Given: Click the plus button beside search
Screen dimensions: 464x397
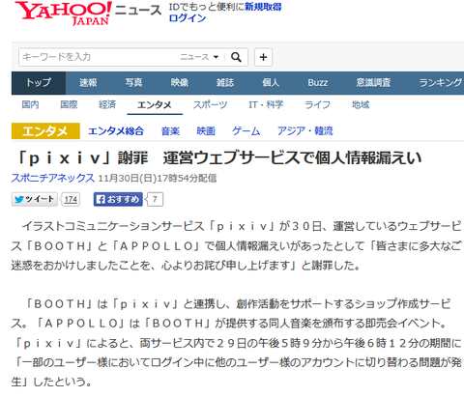Looking at the screenshot, I should point(263,57).
